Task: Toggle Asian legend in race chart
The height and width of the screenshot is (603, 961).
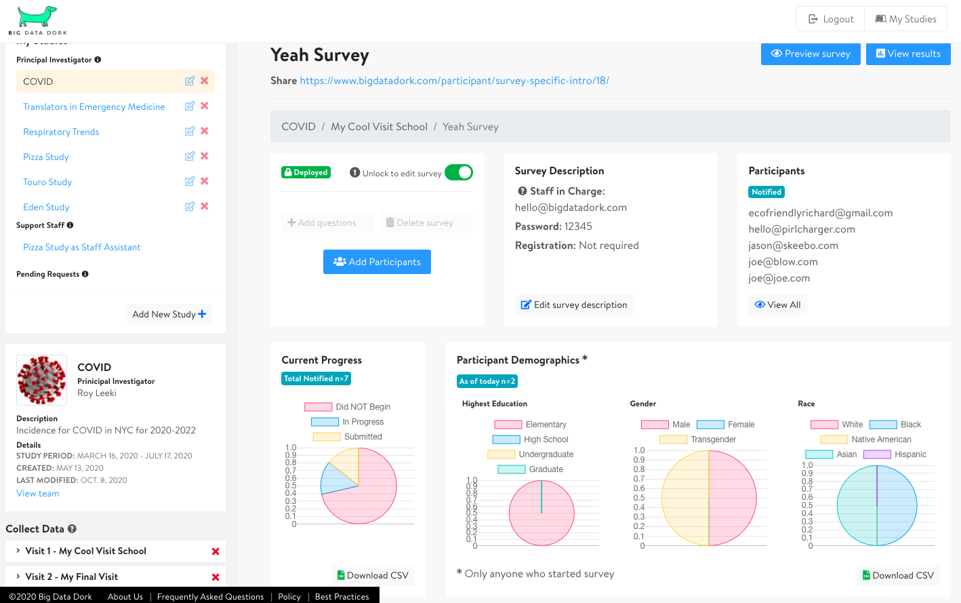Action: click(x=831, y=454)
